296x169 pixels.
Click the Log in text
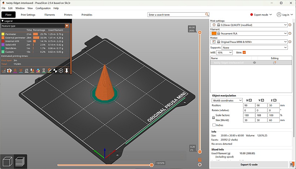point(286,15)
